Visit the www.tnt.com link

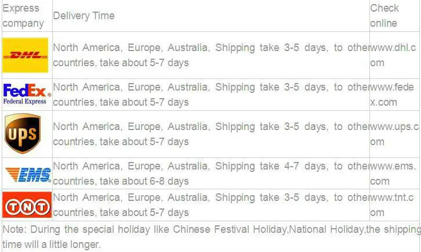(x=392, y=205)
